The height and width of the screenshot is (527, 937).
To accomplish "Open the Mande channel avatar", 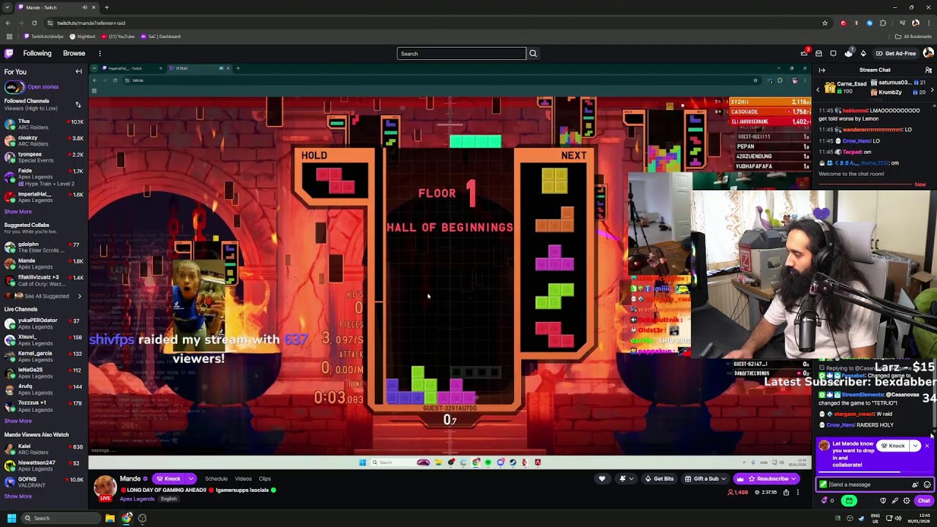I will tap(105, 487).
